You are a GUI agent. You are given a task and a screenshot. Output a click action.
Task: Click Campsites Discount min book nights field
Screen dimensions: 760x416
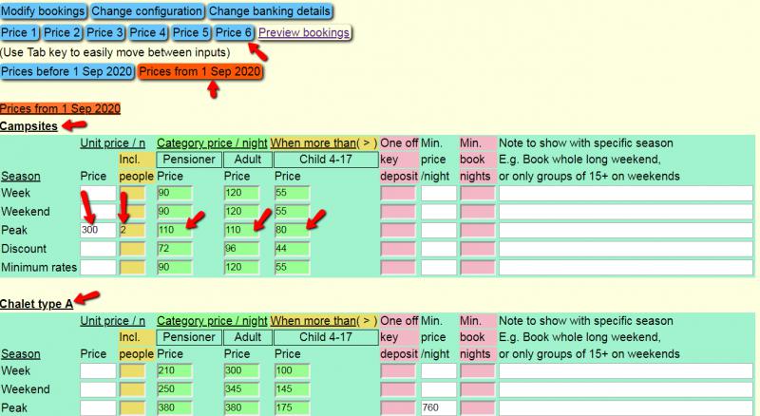(x=476, y=249)
